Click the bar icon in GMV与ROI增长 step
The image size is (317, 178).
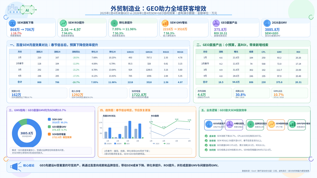[292, 124]
